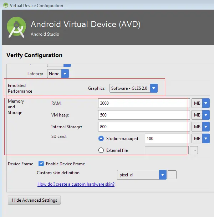This screenshot has width=214, height=217.
Task: Click the Emulated Performance label
Action: [20, 88]
